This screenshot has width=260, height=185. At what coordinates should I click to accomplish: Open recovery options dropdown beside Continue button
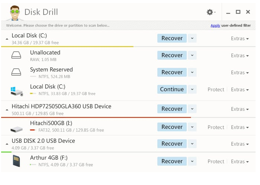(192, 89)
